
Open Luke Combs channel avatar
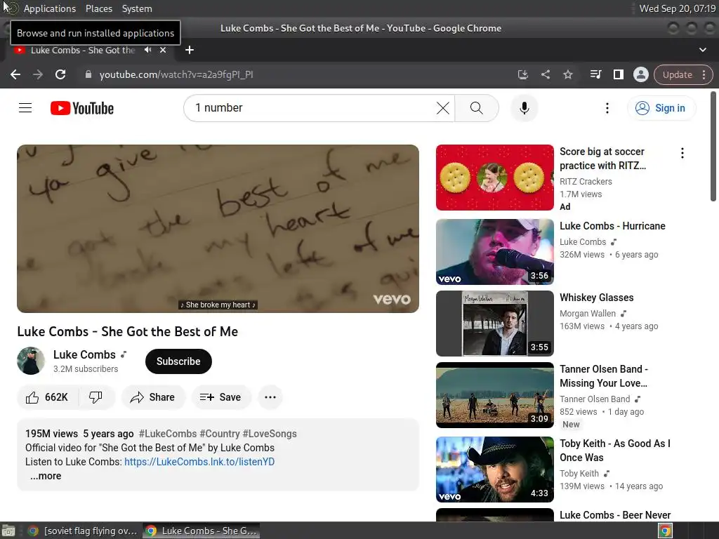(x=31, y=361)
